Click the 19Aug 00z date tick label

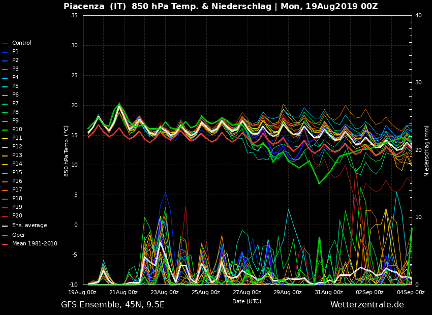82,293
